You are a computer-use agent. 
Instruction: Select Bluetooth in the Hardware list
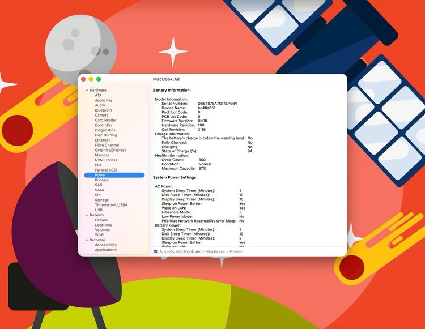103,110
